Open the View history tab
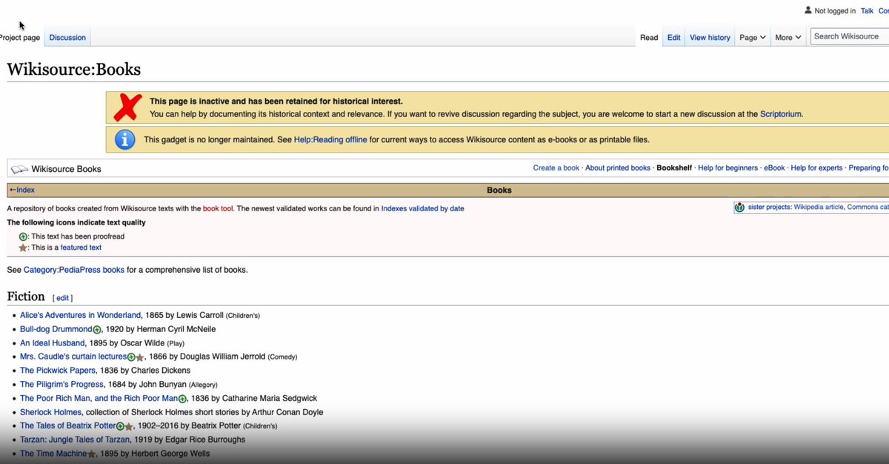Viewport: 889px width, 464px height. [x=710, y=37]
